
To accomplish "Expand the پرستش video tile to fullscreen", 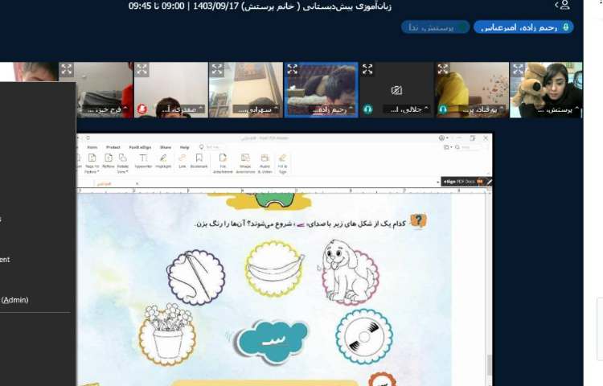I will click(518, 70).
